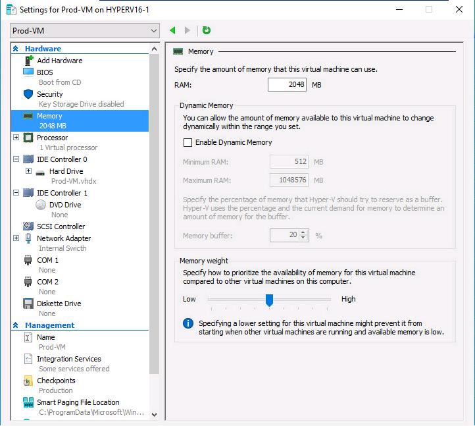Click the Integration Services icon
Image resolution: width=475 pixels, height=426 pixels.
click(28, 359)
